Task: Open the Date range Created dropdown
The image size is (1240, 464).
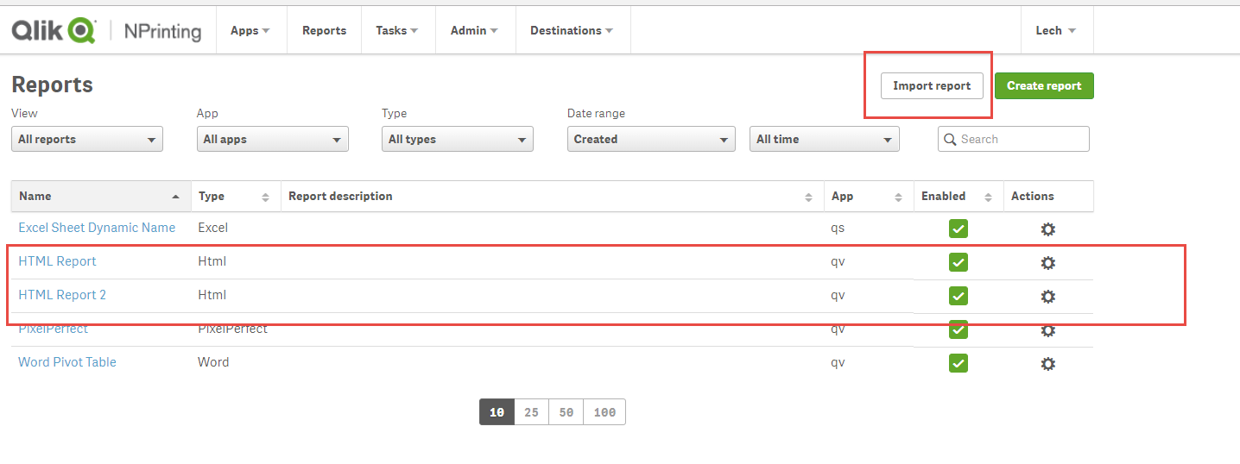Action: click(x=651, y=139)
